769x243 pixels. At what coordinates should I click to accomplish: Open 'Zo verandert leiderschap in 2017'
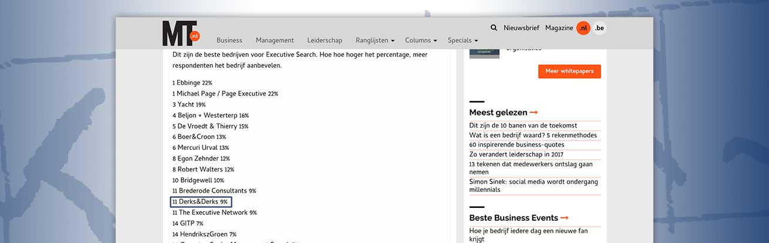click(x=516, y=155)
